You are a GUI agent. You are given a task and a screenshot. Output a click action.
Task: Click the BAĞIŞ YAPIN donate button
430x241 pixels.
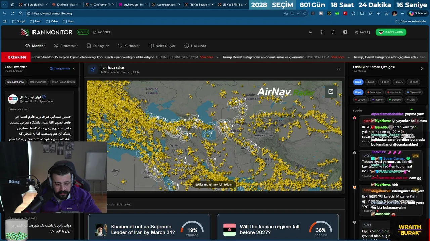click(391, 32)
